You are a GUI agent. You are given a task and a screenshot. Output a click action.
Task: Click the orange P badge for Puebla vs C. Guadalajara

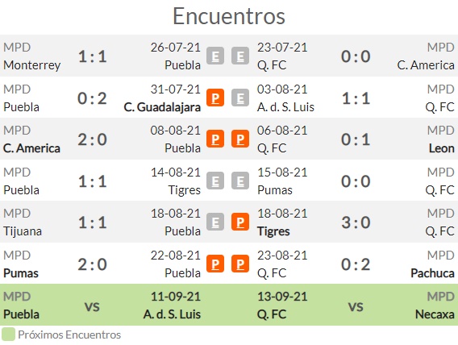coord(215,98)
